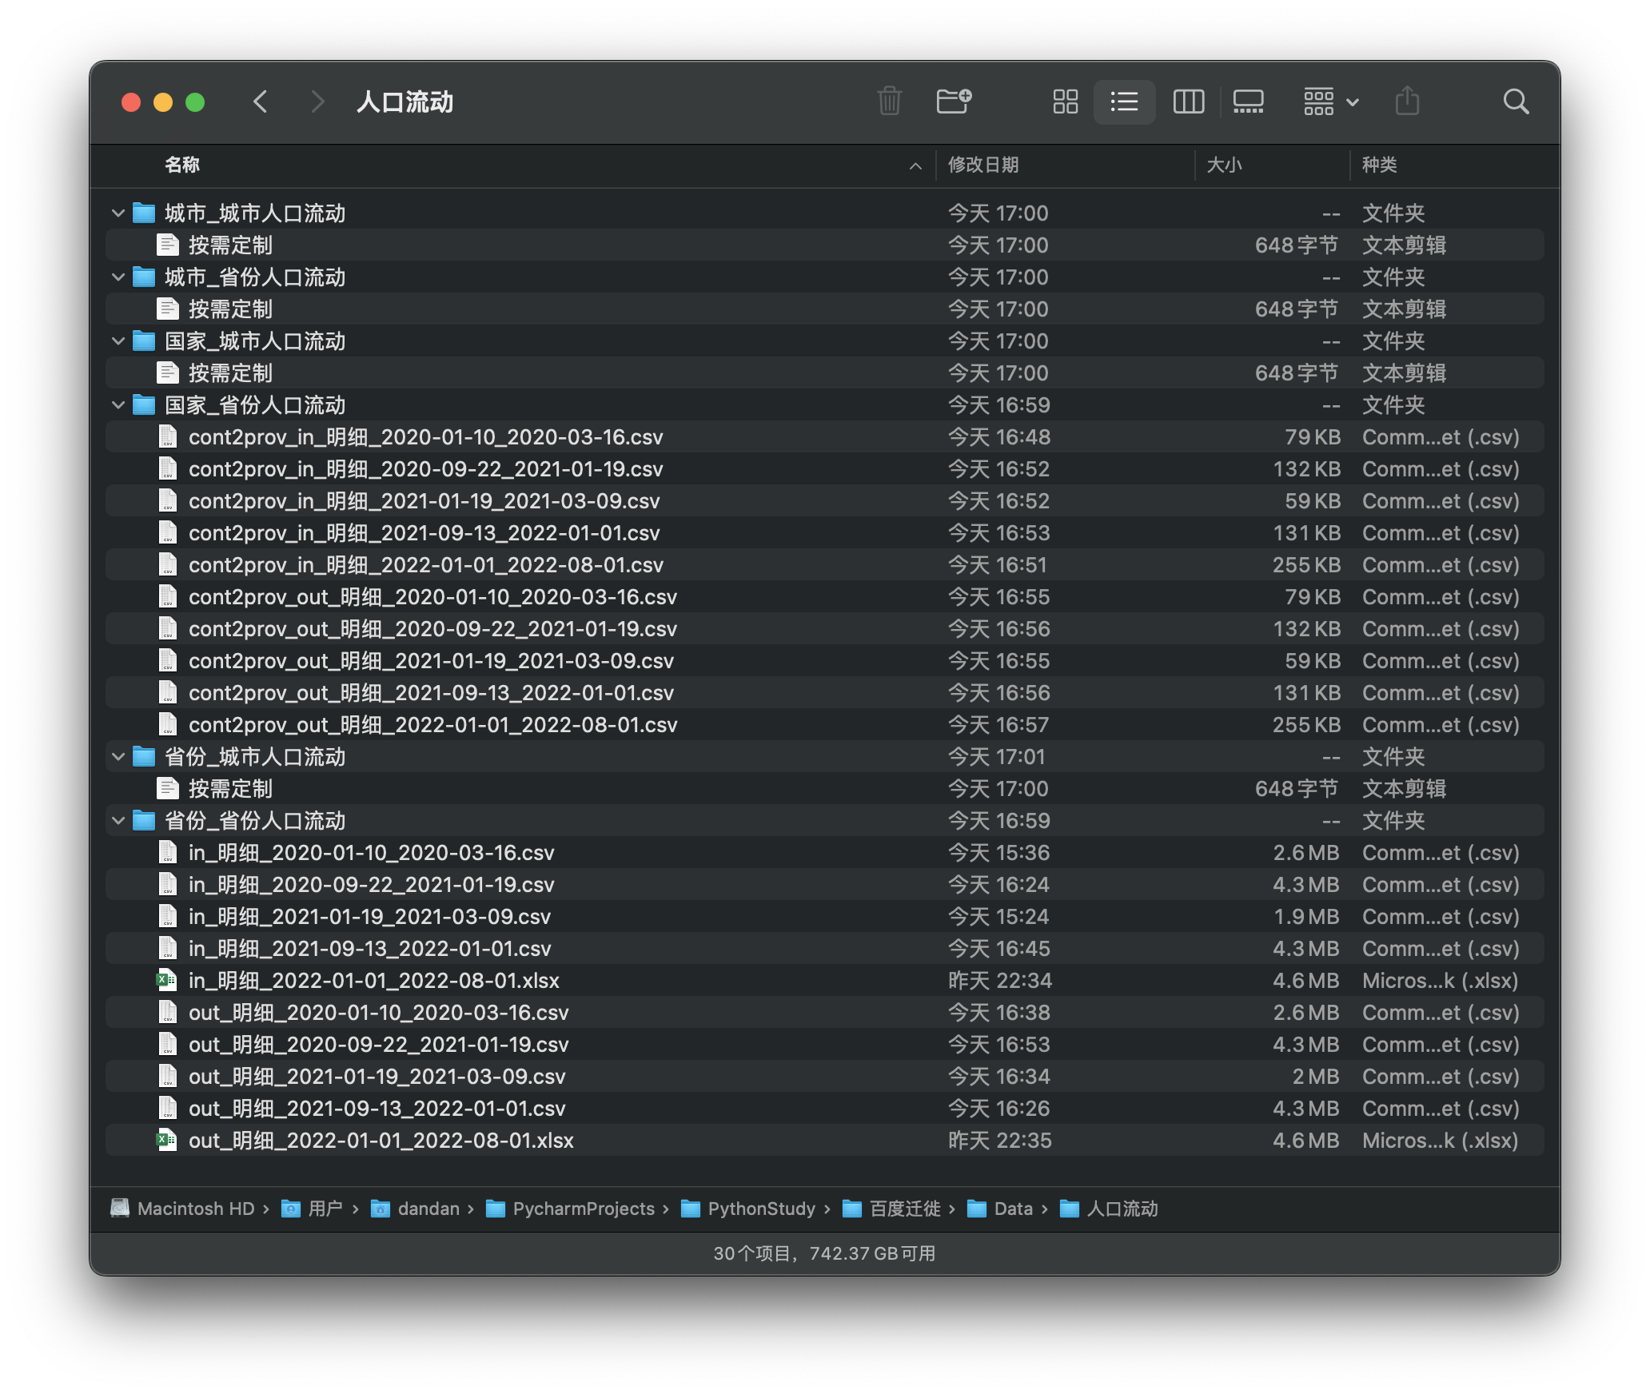This screenshot has height=1394, width=1650.
Task: Select in_明细_2022-01-01_2022-08-01.xlsx file
Action: point(373,981)
